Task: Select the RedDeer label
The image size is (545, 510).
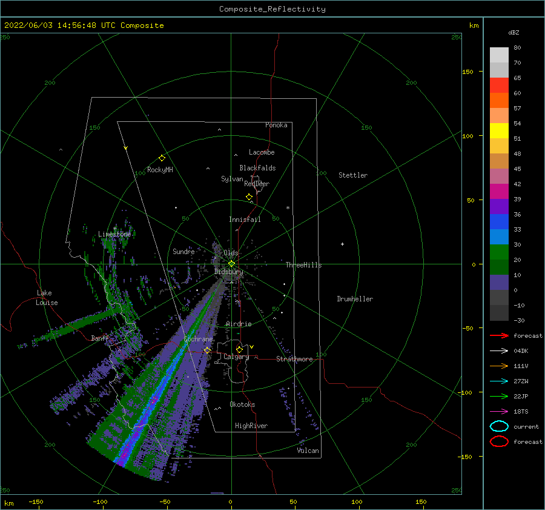Action: pyautogui.click(x=257, y=184)
